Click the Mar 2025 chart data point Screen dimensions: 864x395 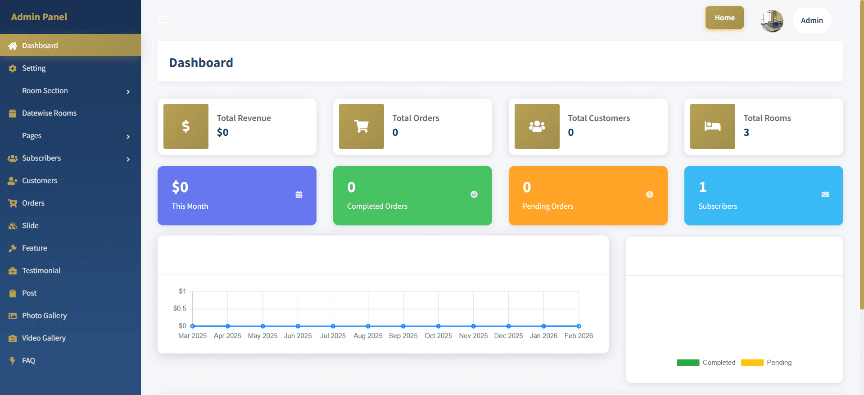(193, 326)
